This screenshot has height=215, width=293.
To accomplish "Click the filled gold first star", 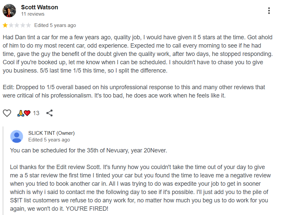I will coord(5,25).
